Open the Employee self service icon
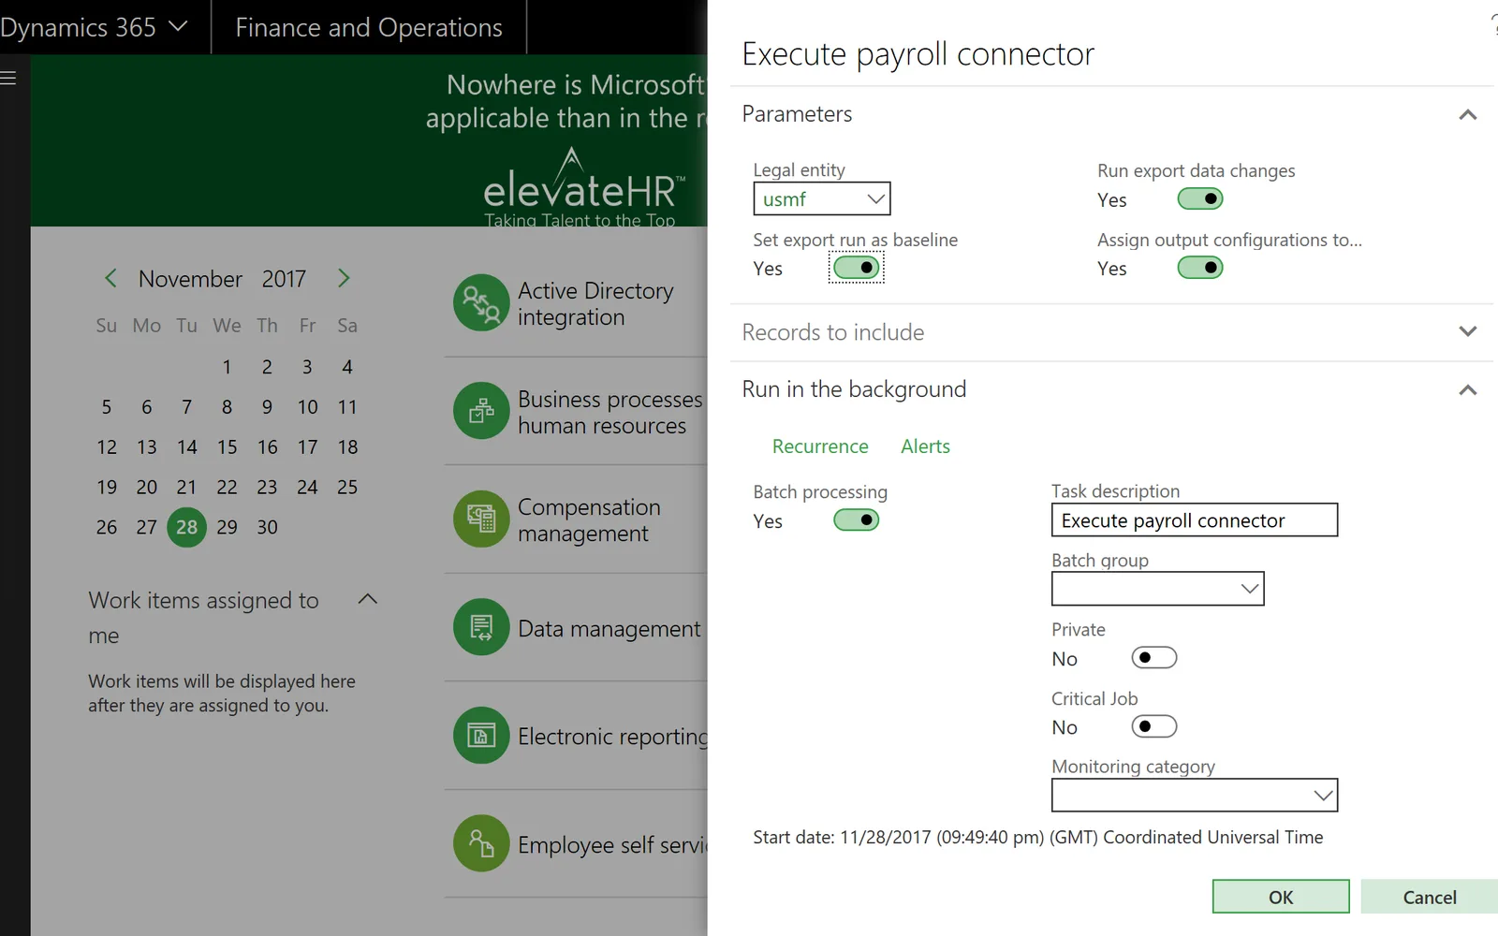This screenshot has height=936, width=1498. pos(481,843)
